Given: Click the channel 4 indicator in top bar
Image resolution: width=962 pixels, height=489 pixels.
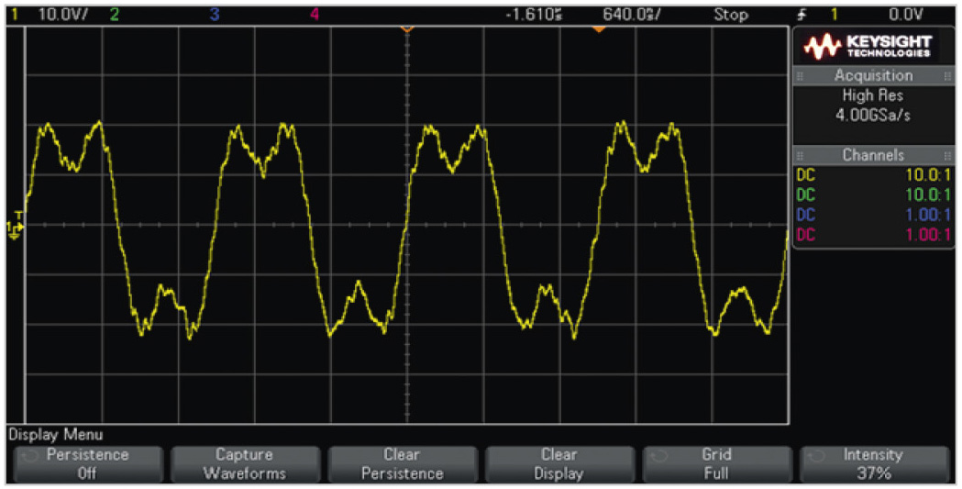Looking at the screenshot, I should (315, 15).
